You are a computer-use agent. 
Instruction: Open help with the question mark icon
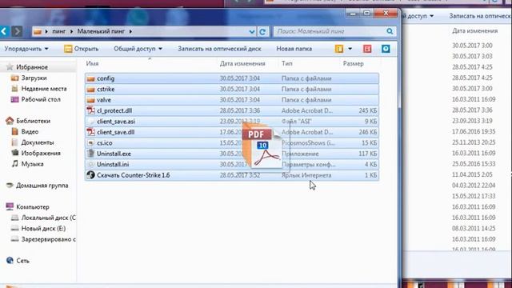(386, 49)
